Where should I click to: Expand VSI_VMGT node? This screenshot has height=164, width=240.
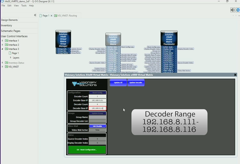[x=2, y=66]
